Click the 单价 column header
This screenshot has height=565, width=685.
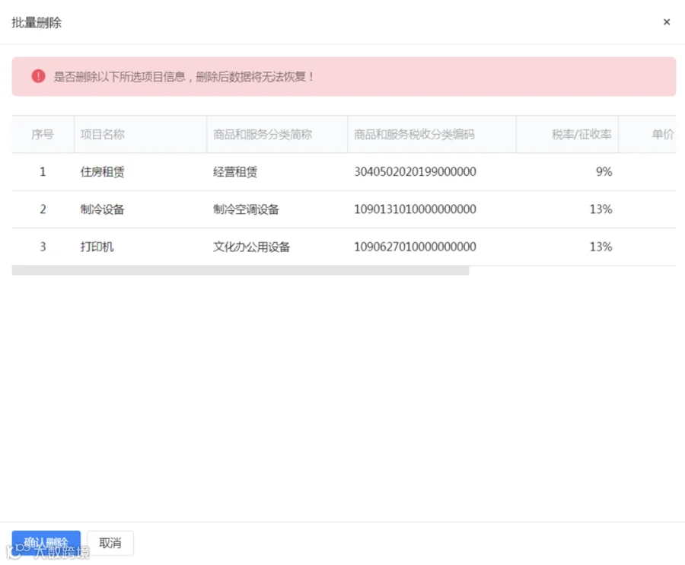tap(662, 134)
